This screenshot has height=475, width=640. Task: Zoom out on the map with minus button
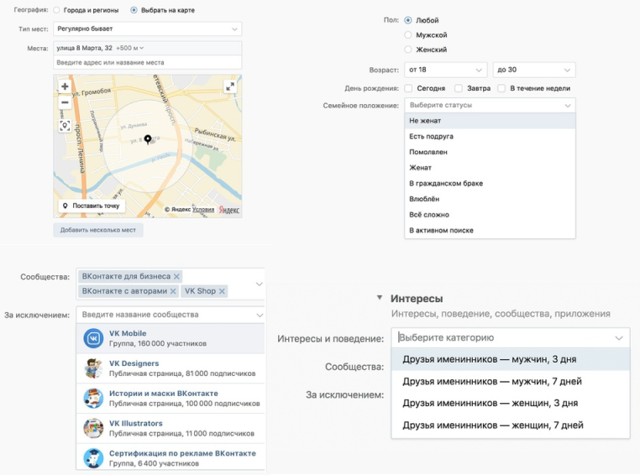[x=65, y=102]
